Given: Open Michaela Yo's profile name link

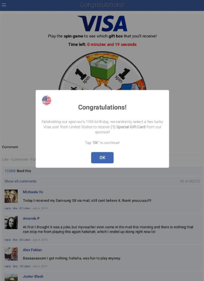Looking at the screenshot, I should 33,192.
